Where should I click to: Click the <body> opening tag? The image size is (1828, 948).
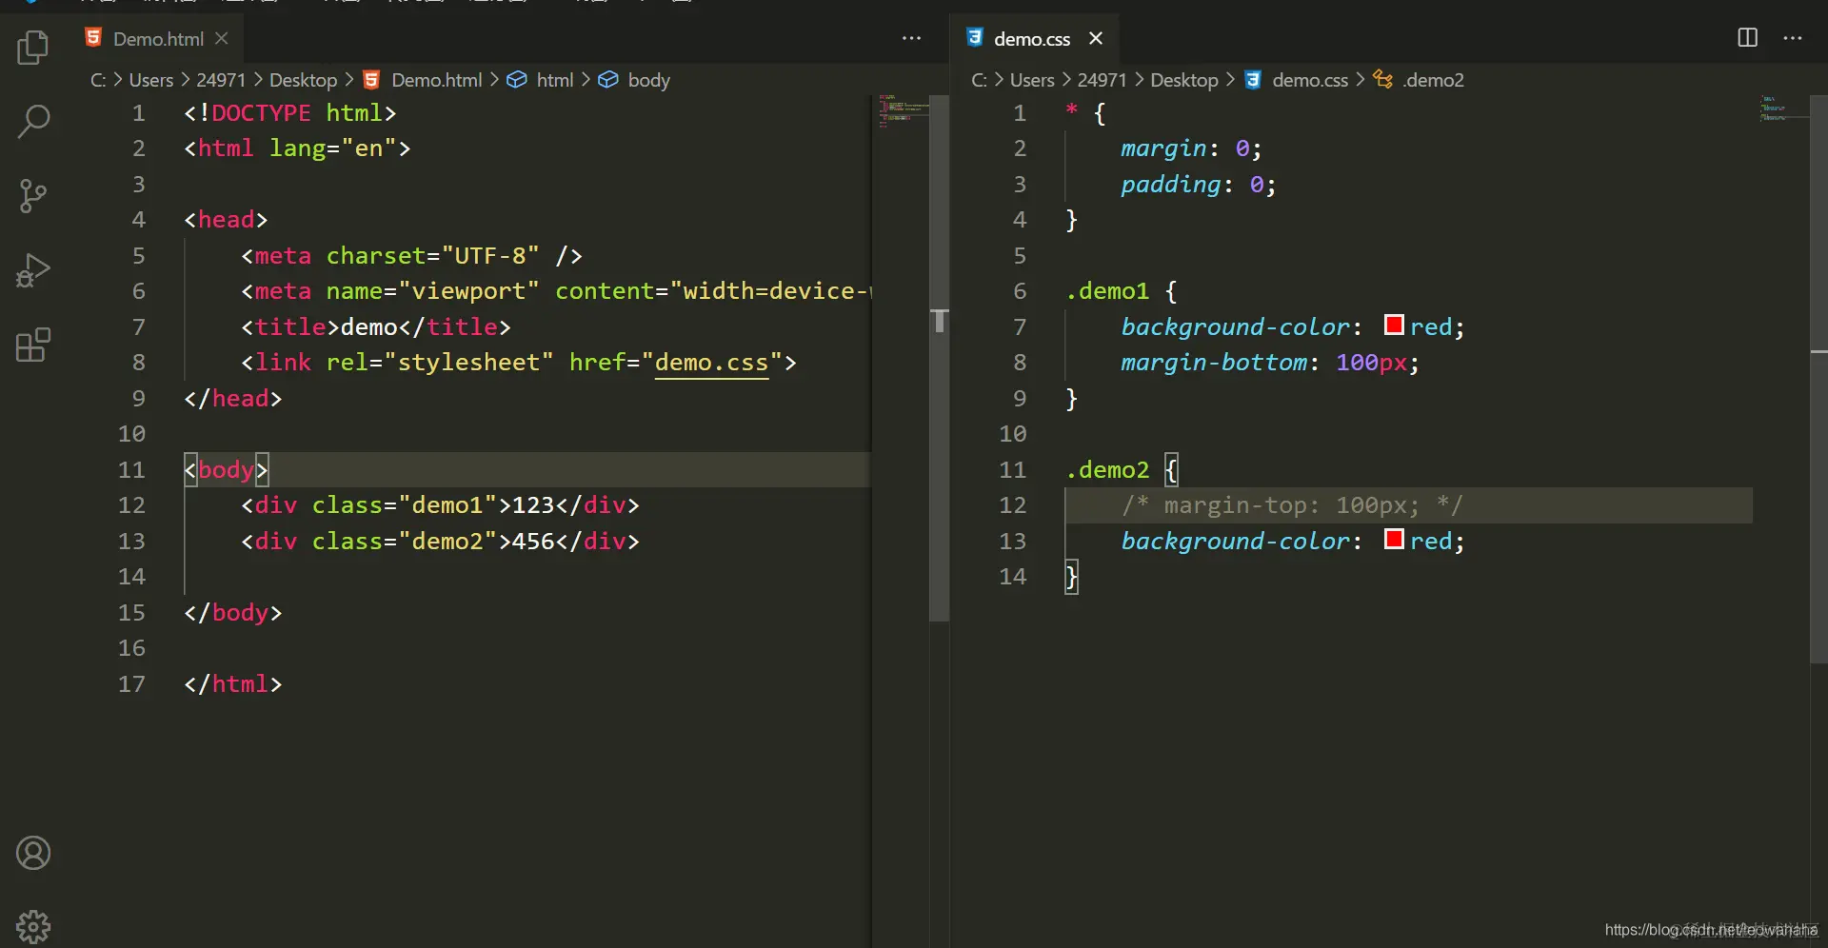tap(227, 469)
